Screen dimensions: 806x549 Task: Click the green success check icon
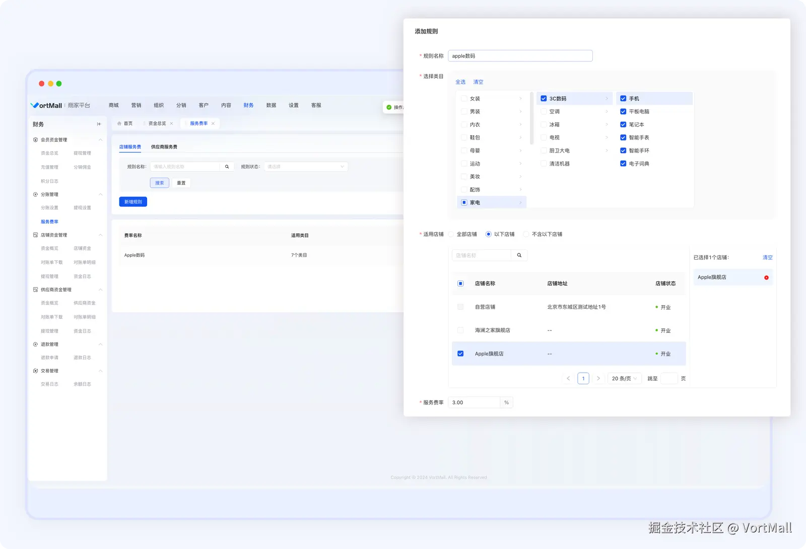click(x=389, y=107)
